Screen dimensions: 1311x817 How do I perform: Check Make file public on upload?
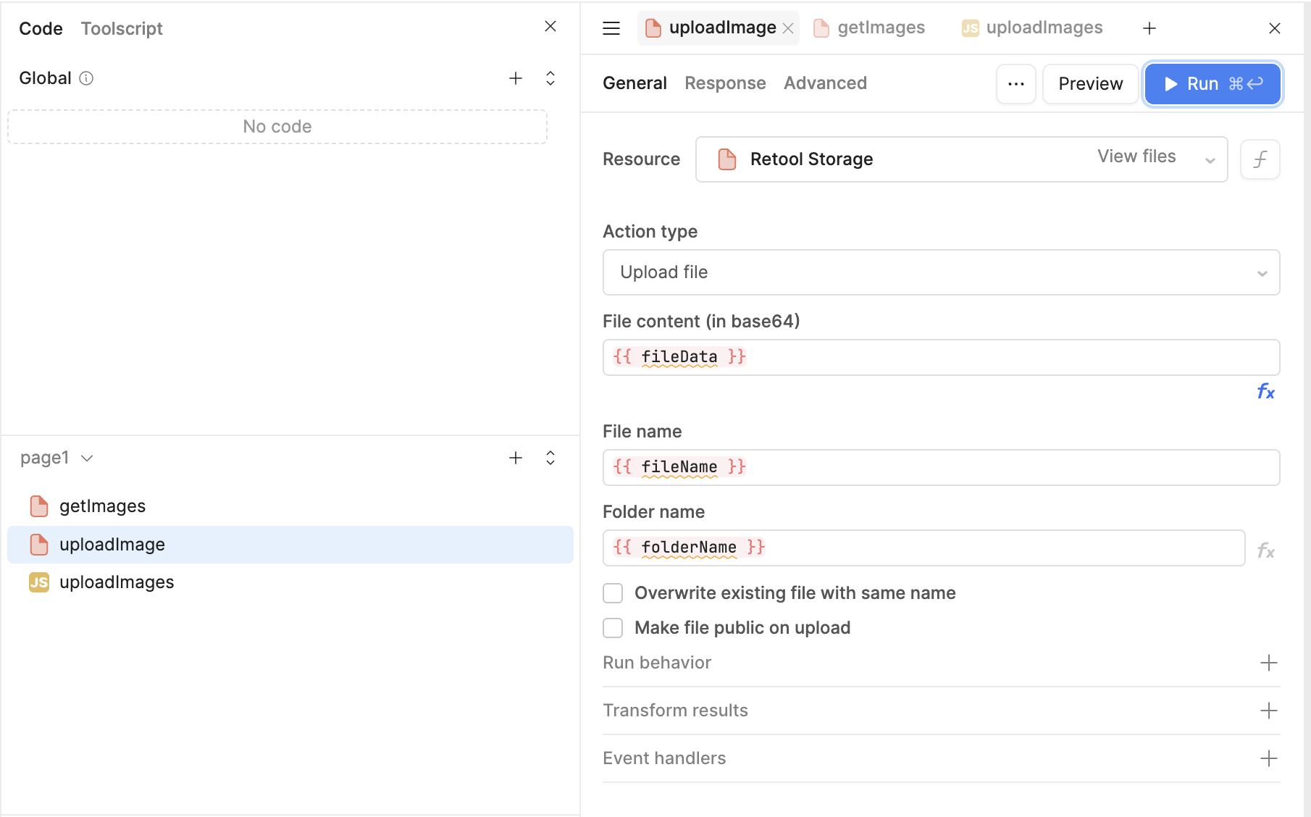pyautogui.click(x=613, y=628)
